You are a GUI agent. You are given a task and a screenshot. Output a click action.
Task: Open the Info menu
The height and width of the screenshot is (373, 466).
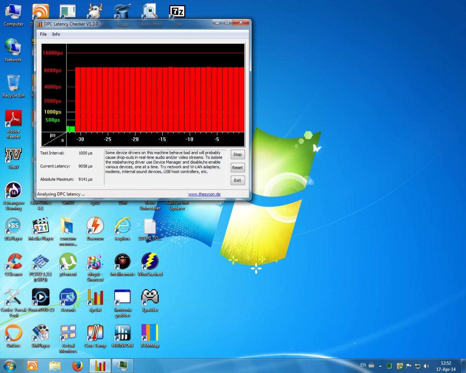pyautogui.click(x=56, y=34)
